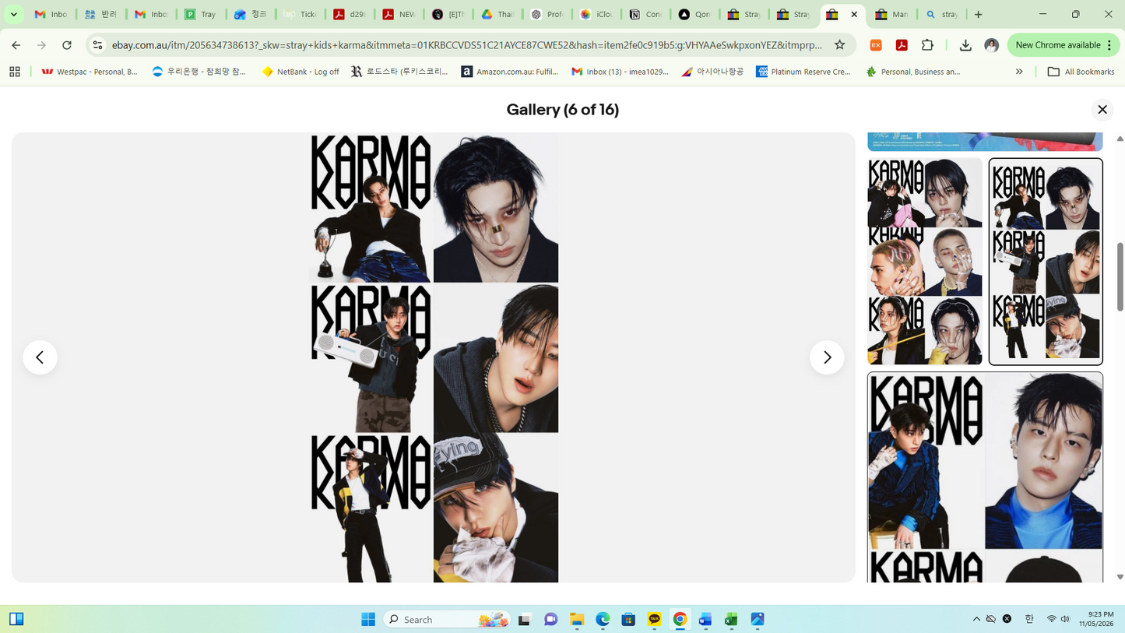Go to the previous gallery image
Image resolution: width=1125 pixels, height=633 pixels.
[x=40, y=357]
